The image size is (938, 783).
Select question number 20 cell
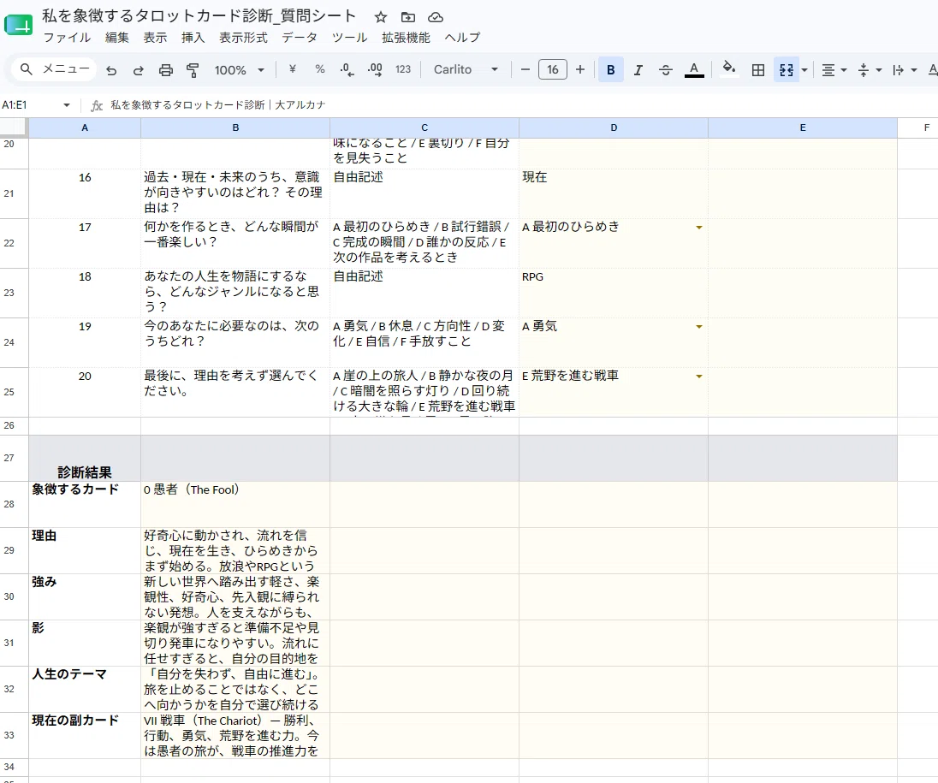[85, 392]
